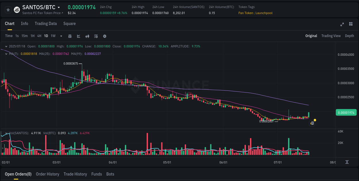This screenshot has width=359, height=181.
Task: Collapse the OHLC date info row
Action: click(x=6, y=46)
